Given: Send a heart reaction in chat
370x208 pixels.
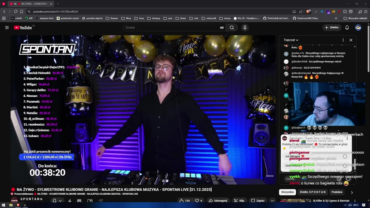Looking at the screenshot, I should (x=348, y=179).
